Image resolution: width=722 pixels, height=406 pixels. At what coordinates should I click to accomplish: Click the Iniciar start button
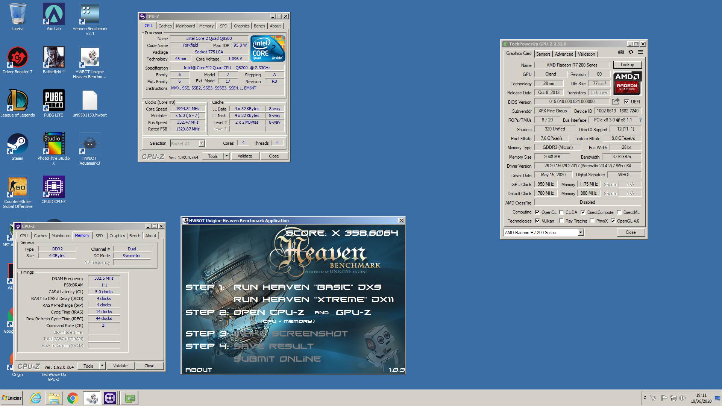coord(12,398)
